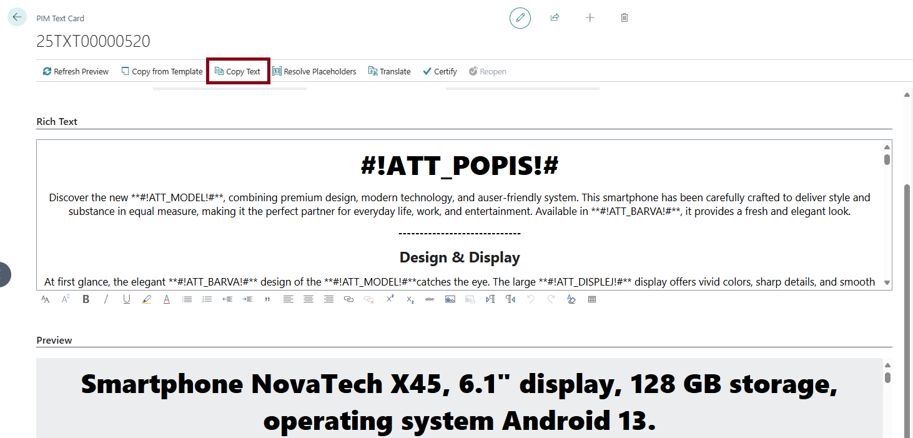
Task: Increase indentation of selected text
Action: [247, 299]
